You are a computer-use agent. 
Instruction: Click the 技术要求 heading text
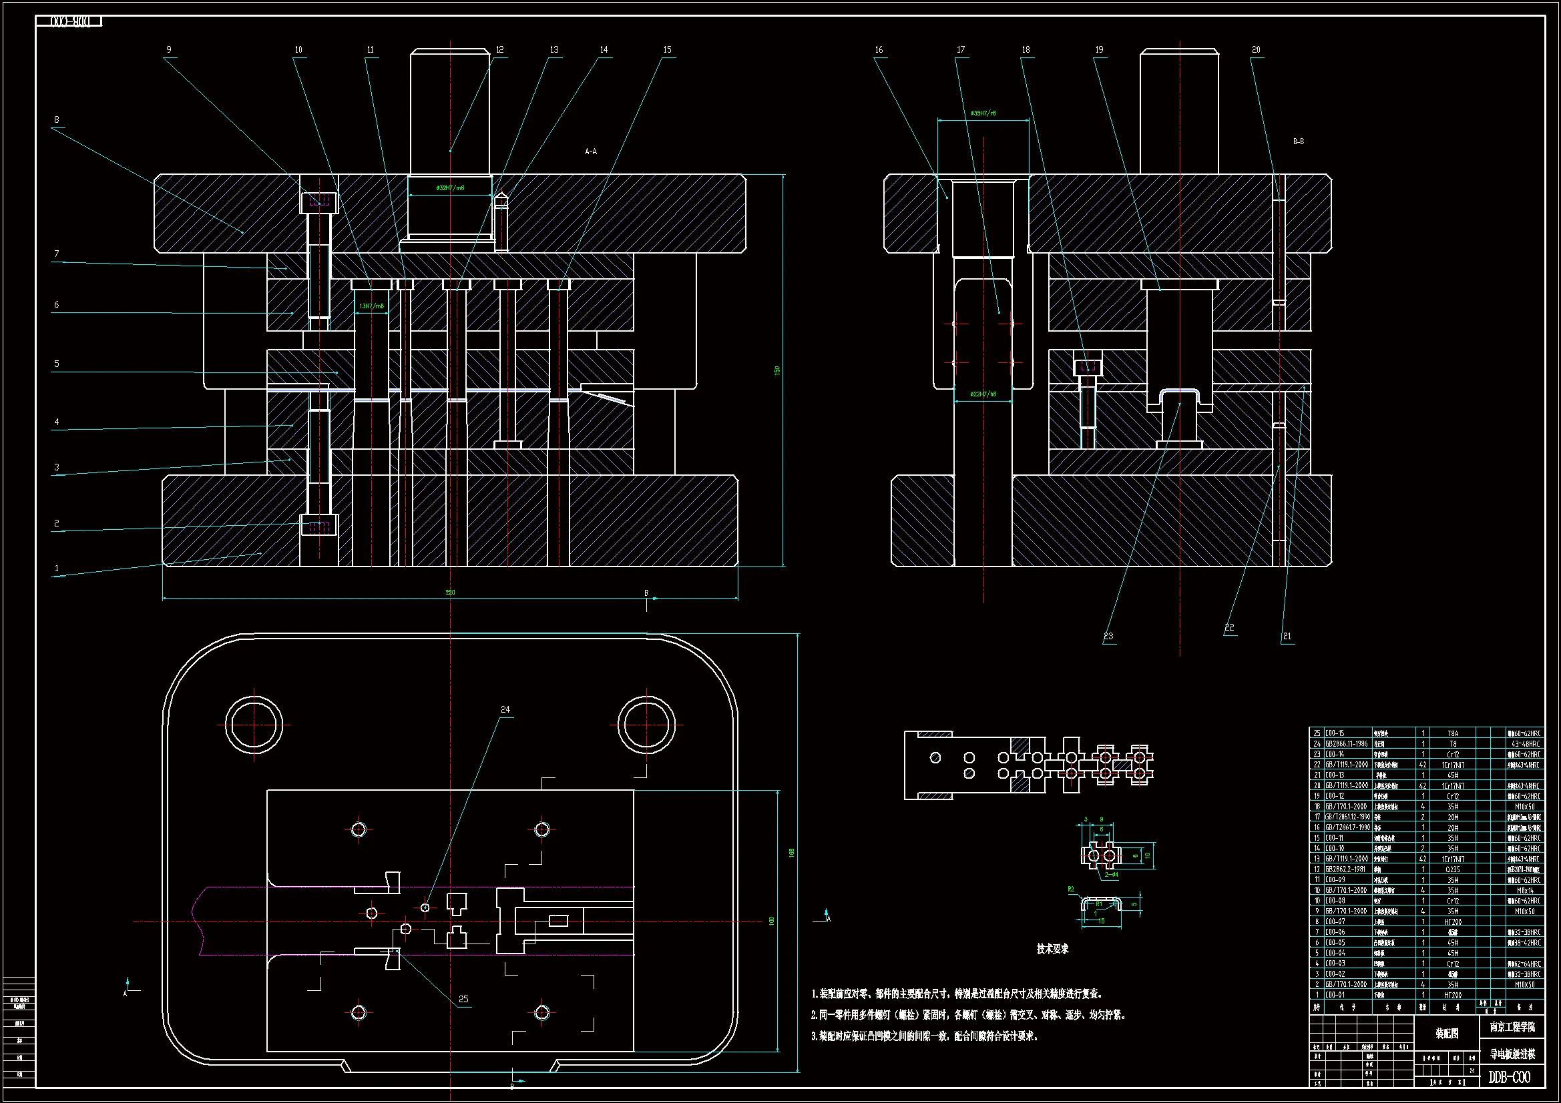1052,949
